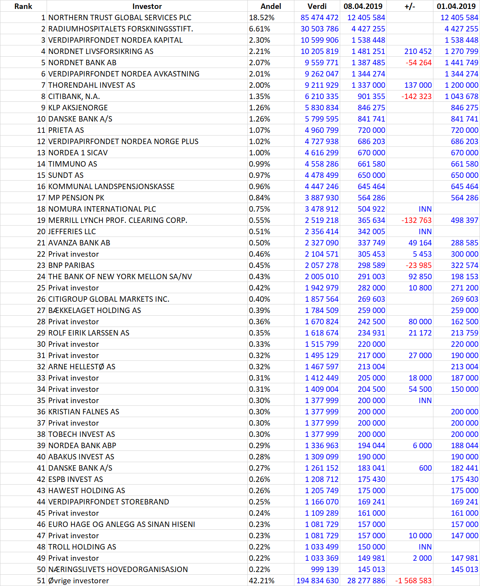The height and width of the screenshot is (586, 480).
Task: Select VERDIPAPIRFONDET NORDEA KAPITAL cell
Action: 147,40
